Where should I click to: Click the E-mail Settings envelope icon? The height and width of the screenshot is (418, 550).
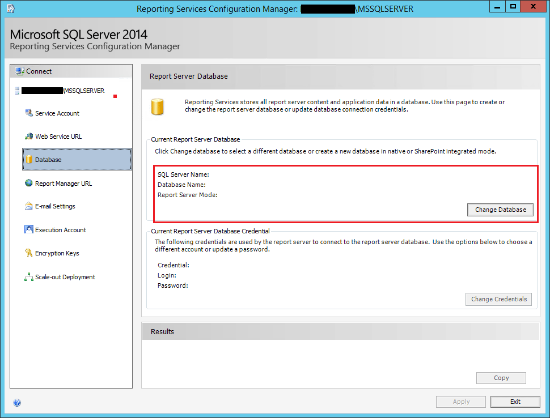coord(29,206)
